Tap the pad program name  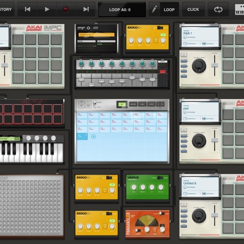coord(186,108)
